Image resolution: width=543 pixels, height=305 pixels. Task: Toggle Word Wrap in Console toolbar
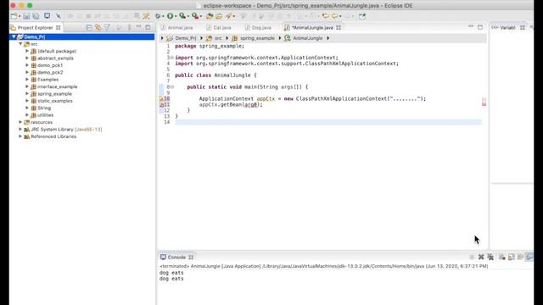point(520,257)
